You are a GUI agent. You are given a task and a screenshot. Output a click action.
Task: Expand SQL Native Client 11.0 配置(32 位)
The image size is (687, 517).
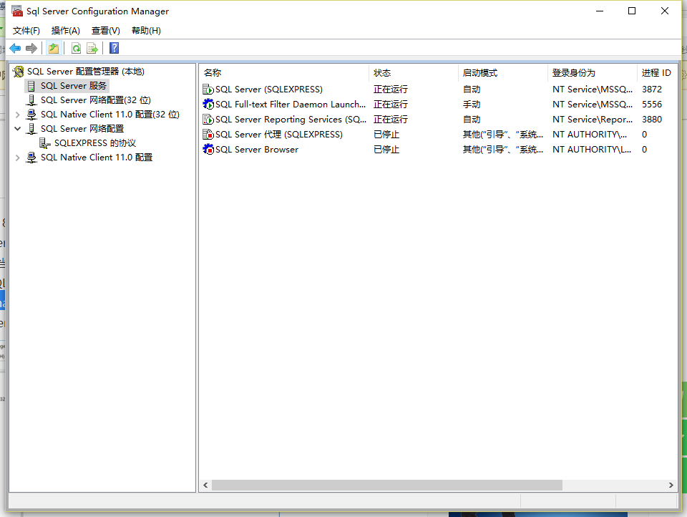17,115
